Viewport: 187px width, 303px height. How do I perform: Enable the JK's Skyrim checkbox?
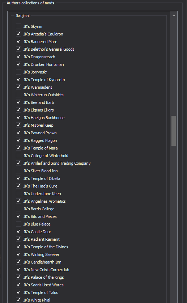pyautogui.click(x=18, y=26)
